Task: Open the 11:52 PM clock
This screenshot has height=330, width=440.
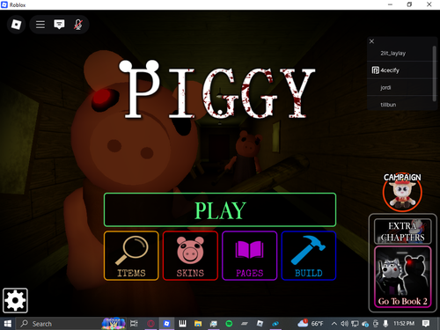Action: coord(404,323)
